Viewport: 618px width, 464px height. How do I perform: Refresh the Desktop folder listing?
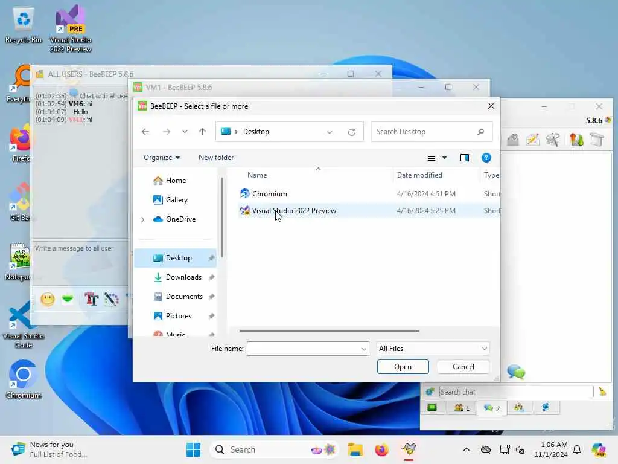[x=352, y=132]
